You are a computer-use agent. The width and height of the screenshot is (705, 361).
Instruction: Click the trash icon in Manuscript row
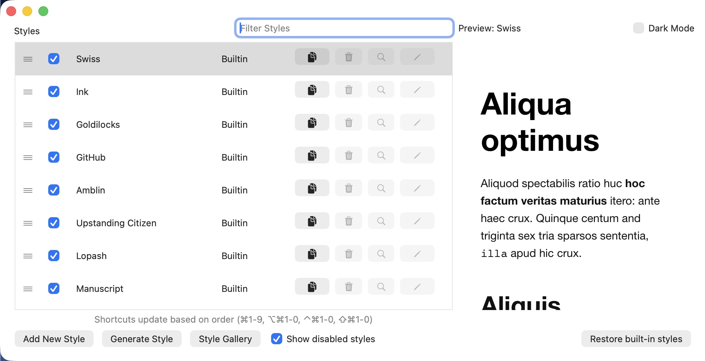(x=348, y=287)
